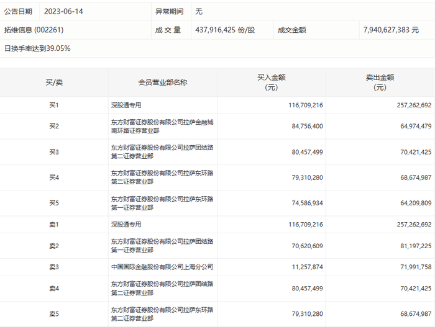The image size is (435, 327).
Task: Select the announcement date 2023-06-14
Action: pyautogui.click(x=63, y=11)
